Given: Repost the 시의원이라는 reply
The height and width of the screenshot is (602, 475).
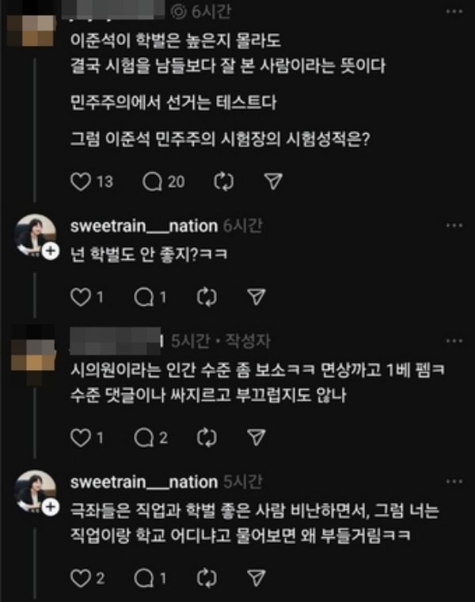Looking at the screenshot, I should (x=207, y=438).
